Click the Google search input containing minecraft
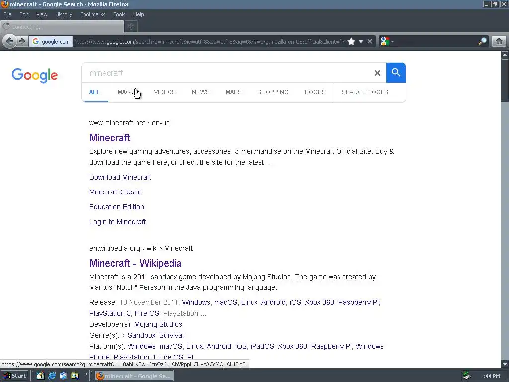The height and width of the screenshot is (382, 509). pyautogui.click(x=227, y=73)
